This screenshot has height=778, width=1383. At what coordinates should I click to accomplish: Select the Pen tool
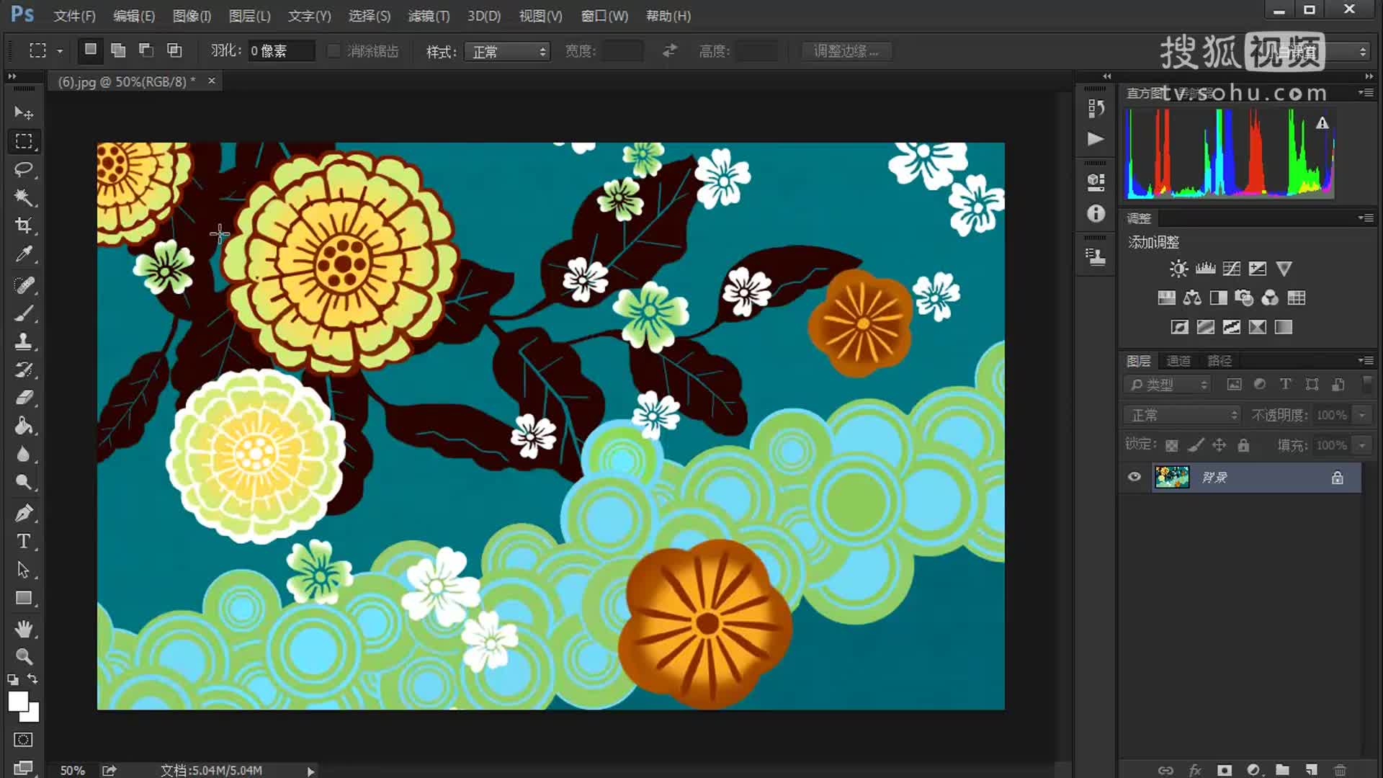[24, 514]
